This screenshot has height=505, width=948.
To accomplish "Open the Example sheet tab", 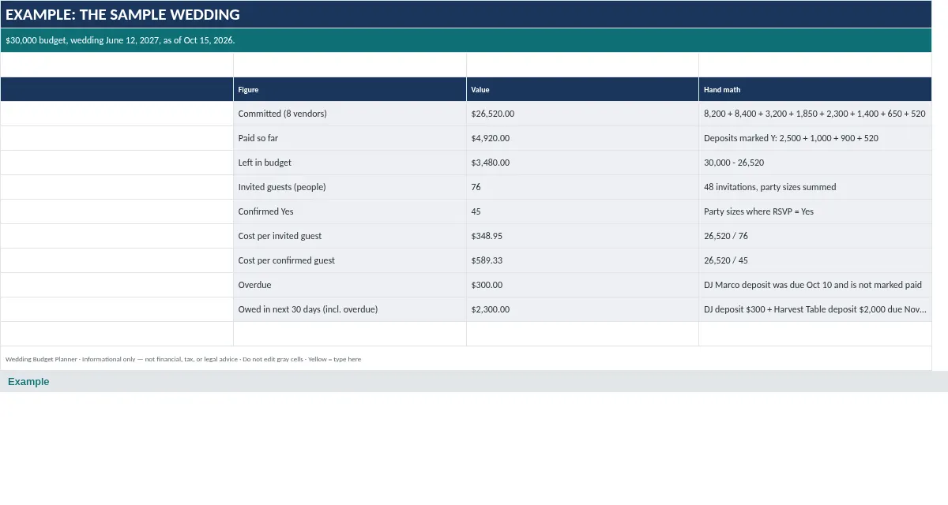I will tap(28, 382).
